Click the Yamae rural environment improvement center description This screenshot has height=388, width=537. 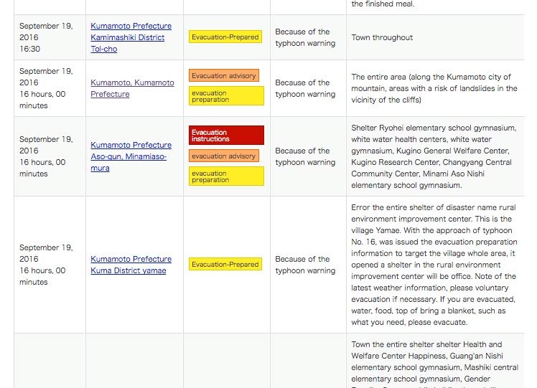[x=433, y=265]
